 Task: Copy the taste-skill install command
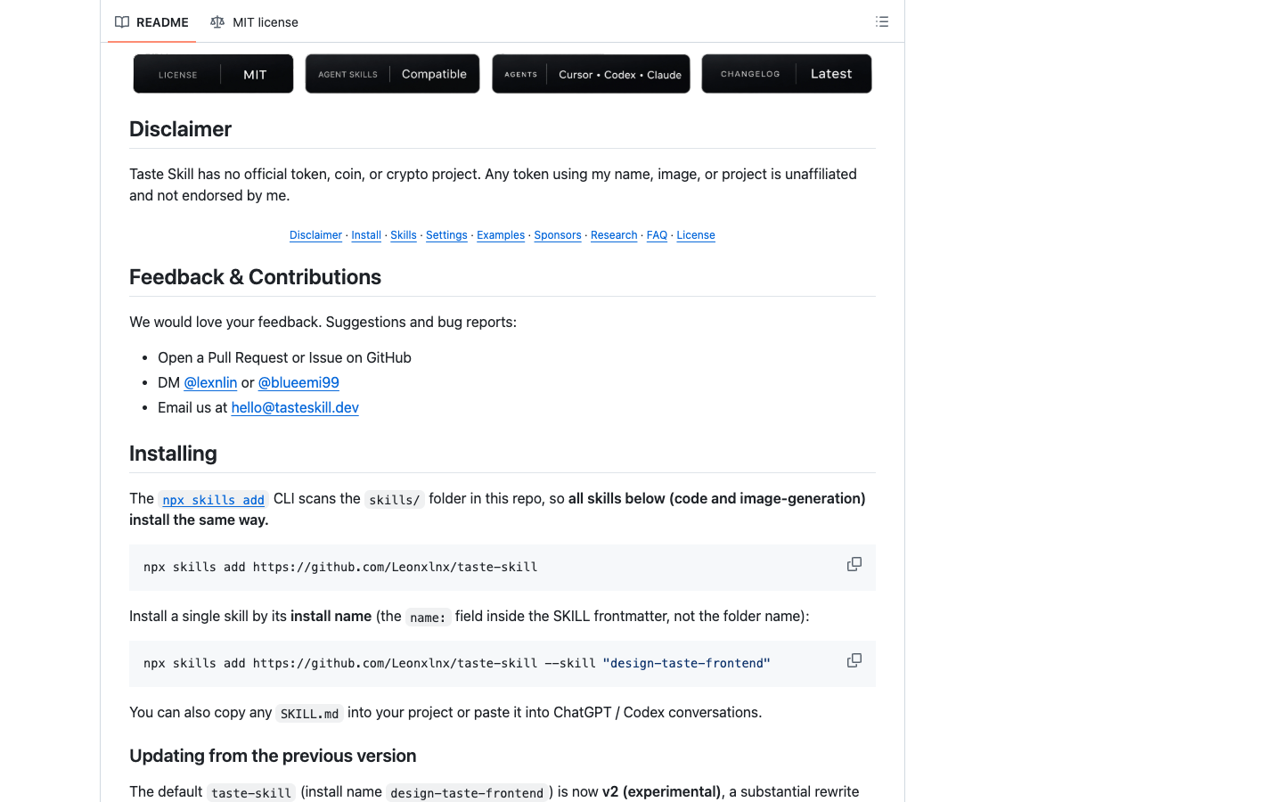[854, 564]
